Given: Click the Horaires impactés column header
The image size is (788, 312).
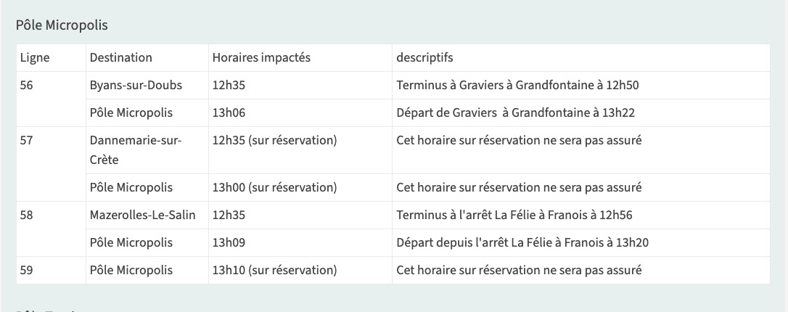Looking at the screenshot, I should 261,58.
